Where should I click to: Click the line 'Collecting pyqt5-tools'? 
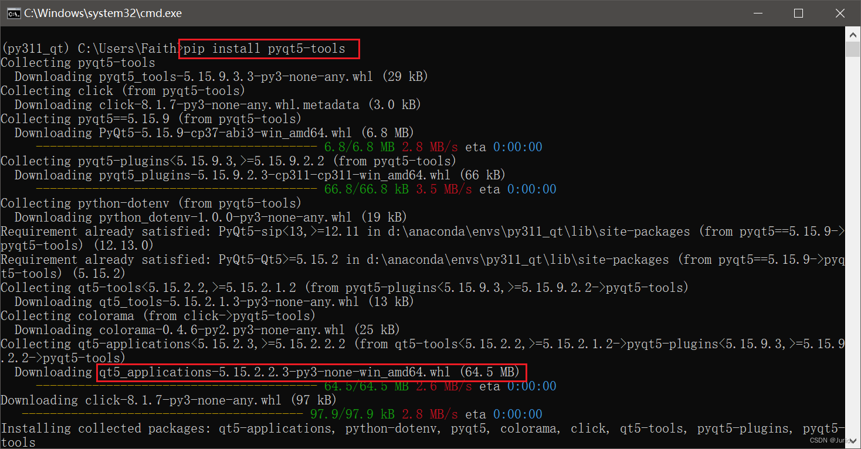pos(78,63)
